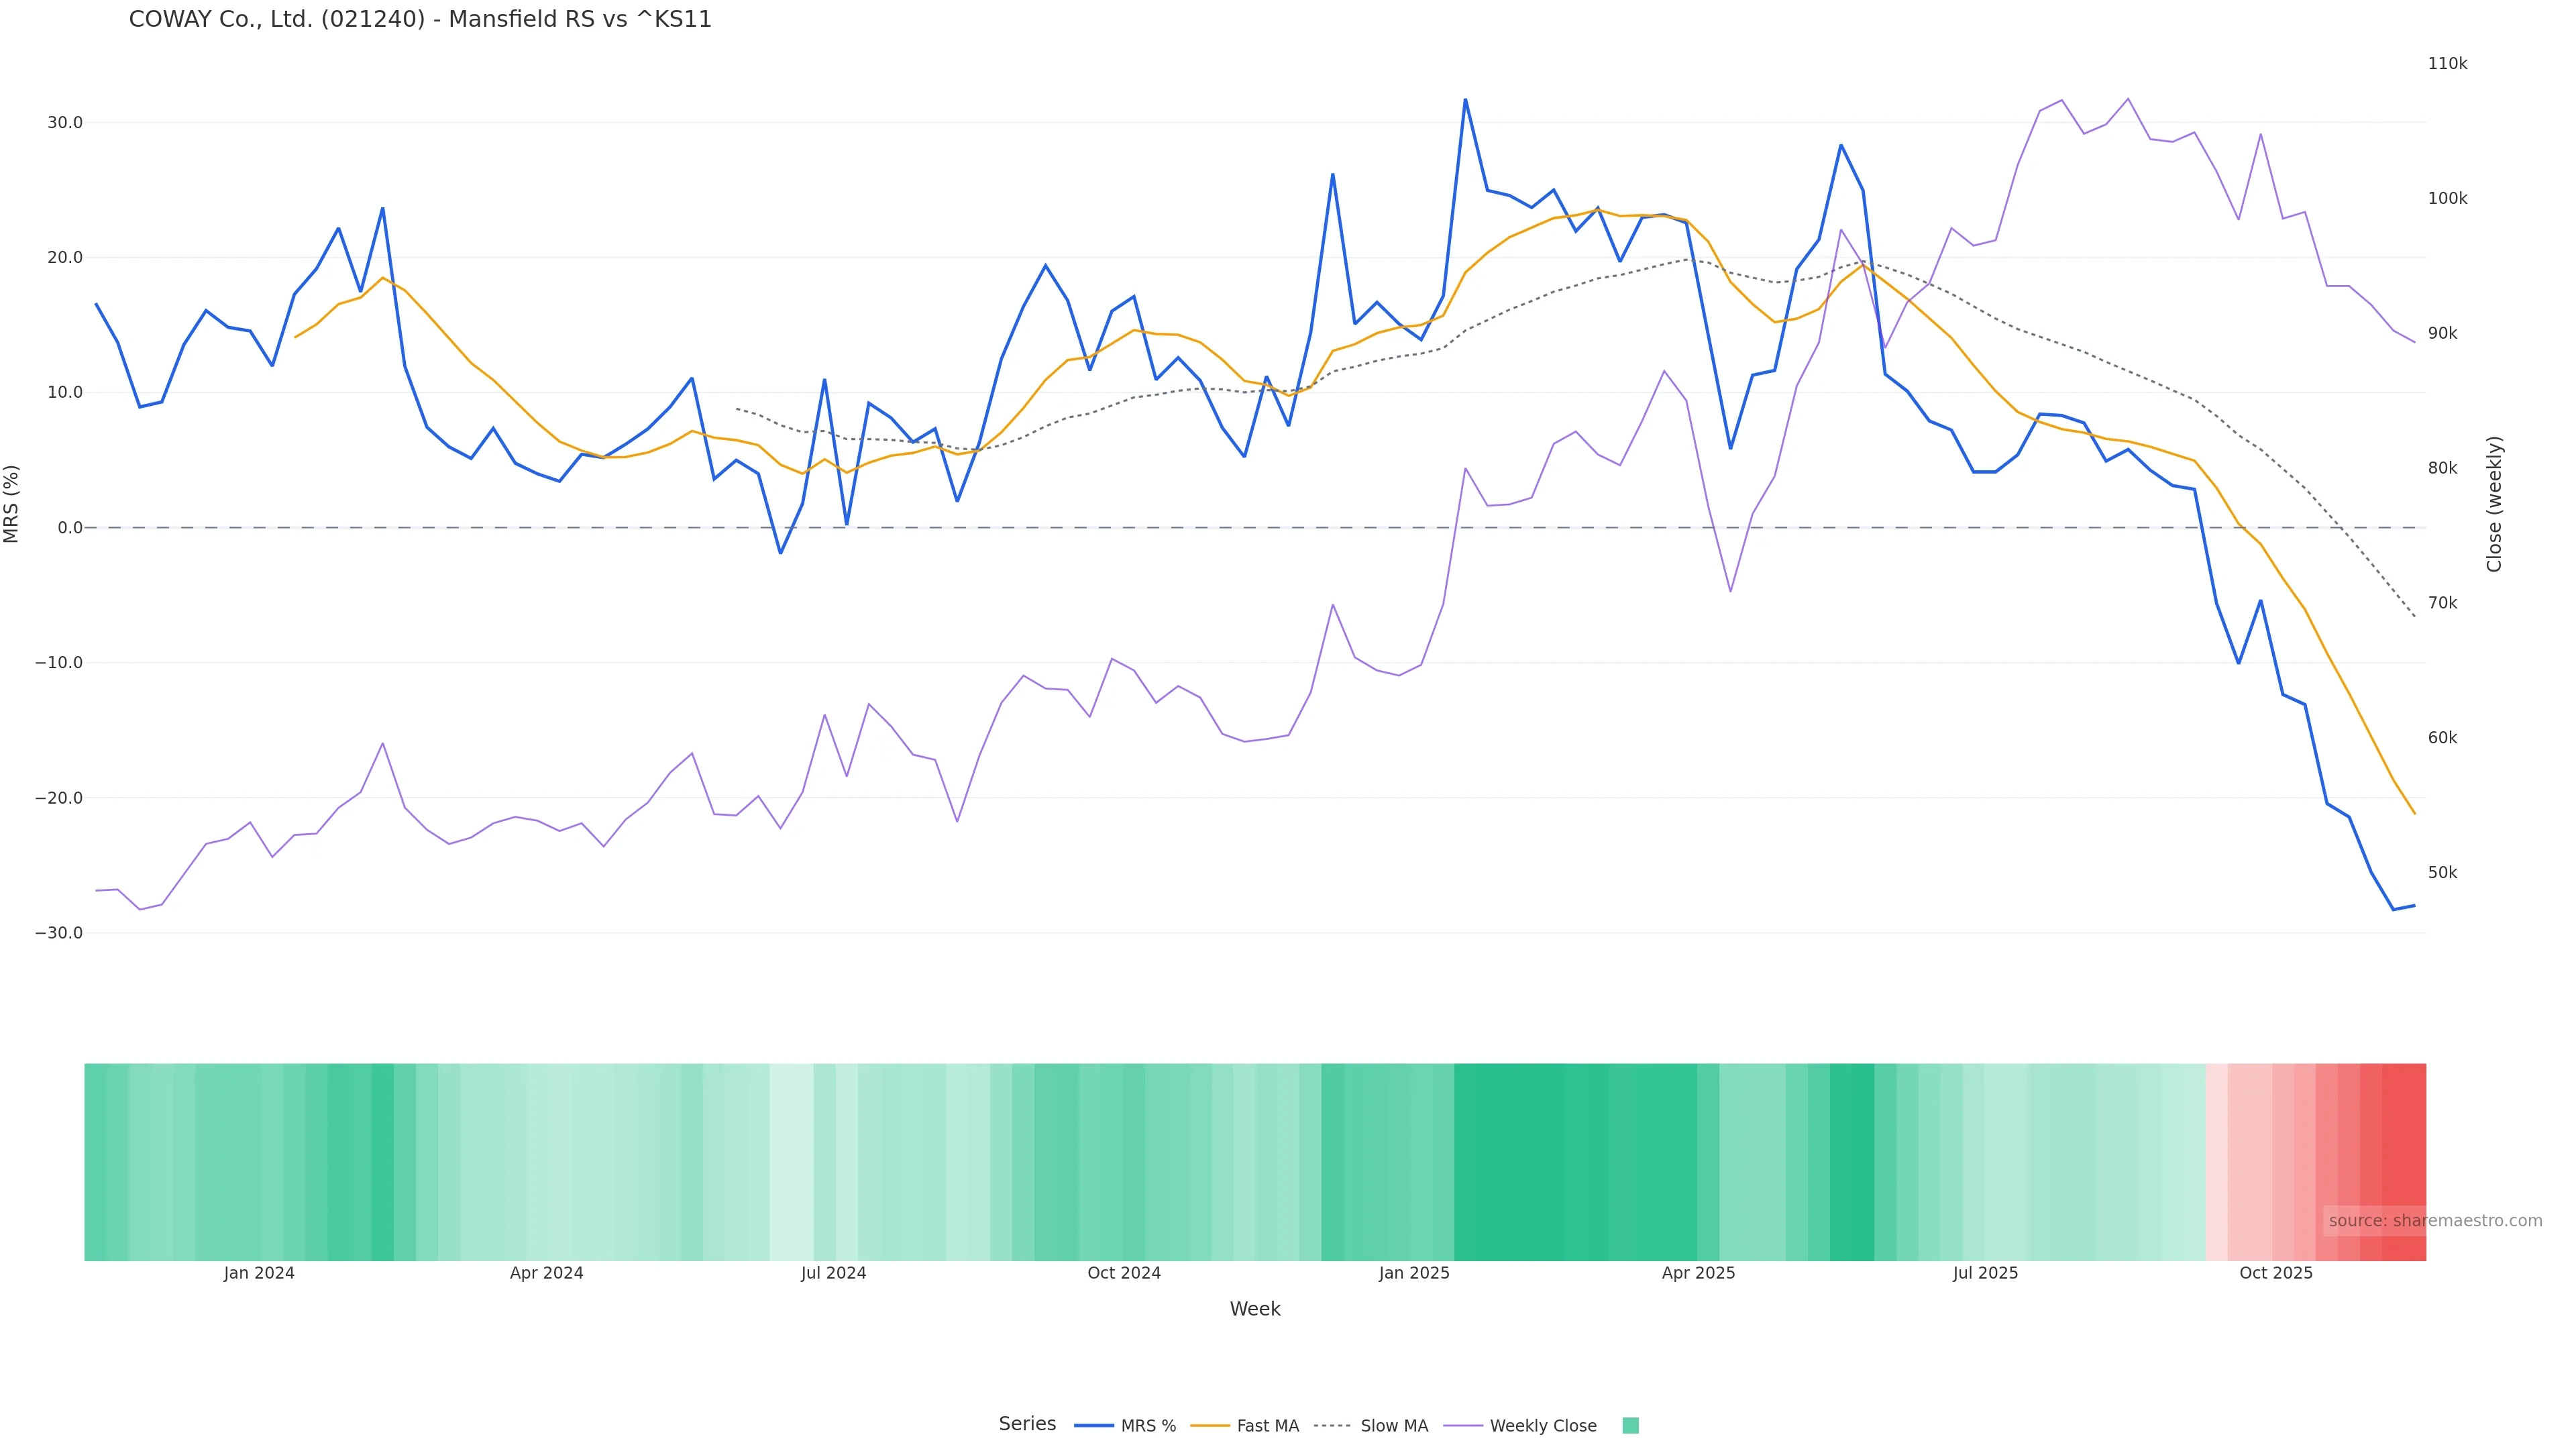Click the Week x-axis title
The width and height of the screenshot is (2576, 1449).
pyautogui.click(x=1255, y=1309)
